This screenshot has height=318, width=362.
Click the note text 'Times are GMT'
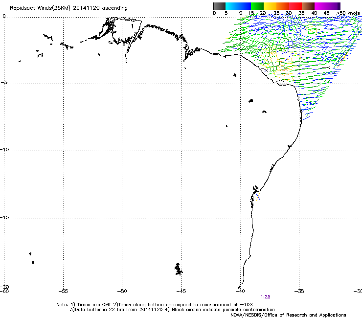click(94, 305)
